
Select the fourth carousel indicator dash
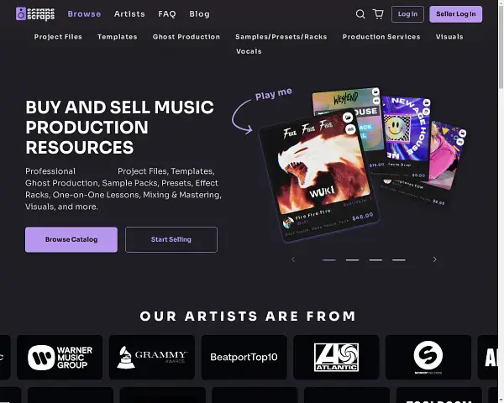pyautogui.click(x=398, y=259)
